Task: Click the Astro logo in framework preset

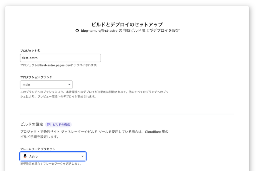Action: [x=25, y=156]
